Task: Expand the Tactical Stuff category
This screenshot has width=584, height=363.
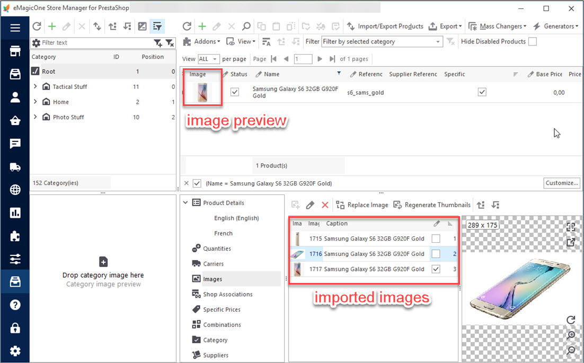Action: [36, 86]
